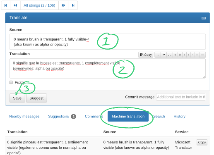Screen dimensions: 214x155
Task: Go to the previous string
Action: 15,5
